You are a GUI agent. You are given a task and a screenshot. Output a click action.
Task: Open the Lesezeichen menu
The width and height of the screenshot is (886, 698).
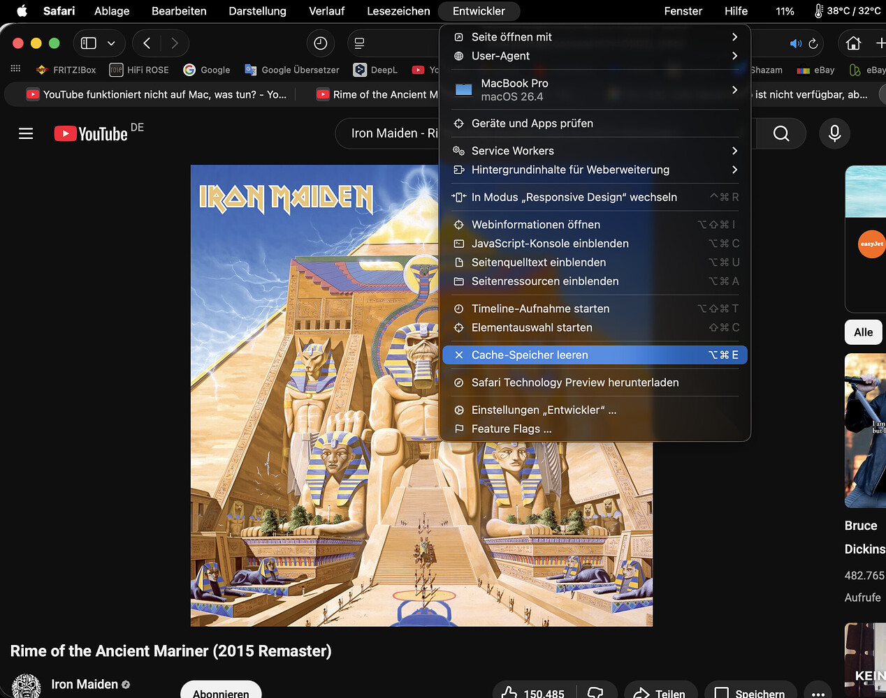click(398, 11)
